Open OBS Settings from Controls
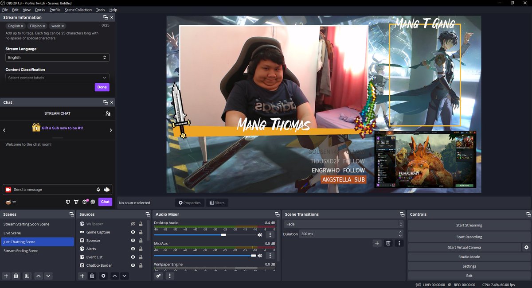Image resolution: width=532 pixels, height=288 pixels. coord(469,266)
